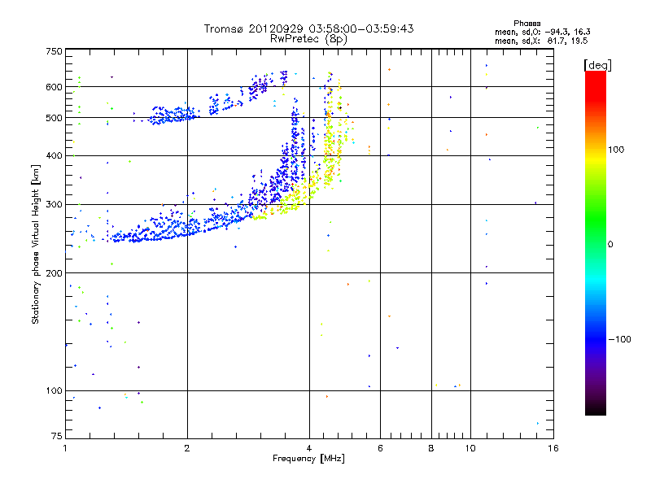This screenshot has width=651, height=488.
Task: Click the x-axis '2' tick label
Action: tap(187, 448)
